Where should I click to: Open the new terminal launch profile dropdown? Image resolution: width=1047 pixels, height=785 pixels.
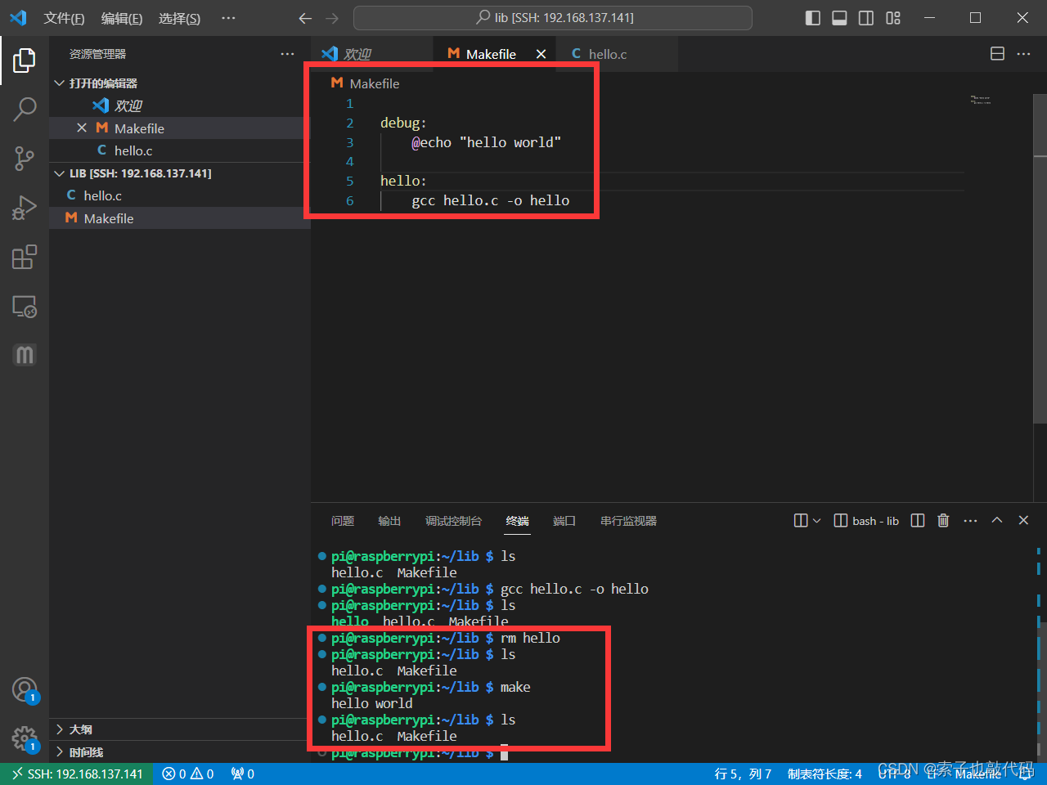[816, 521]
